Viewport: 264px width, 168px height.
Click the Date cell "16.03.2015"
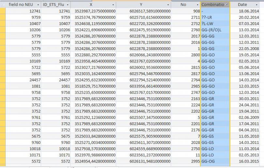coord(245,161)
